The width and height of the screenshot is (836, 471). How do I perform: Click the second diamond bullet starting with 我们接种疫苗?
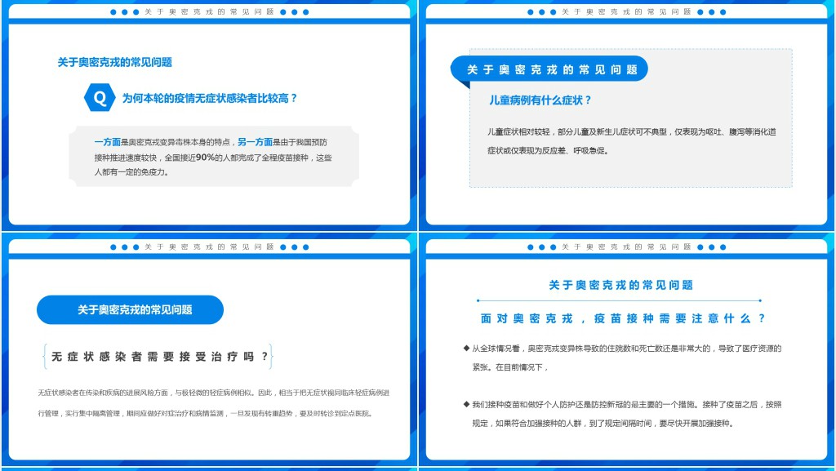[x=466, y=405]
